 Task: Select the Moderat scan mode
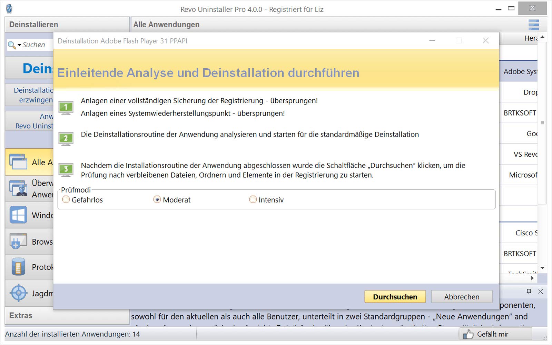(x=172, y=200)
